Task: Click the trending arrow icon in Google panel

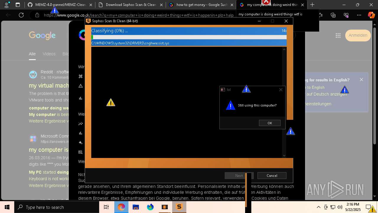Action: [x=80, y=124]
